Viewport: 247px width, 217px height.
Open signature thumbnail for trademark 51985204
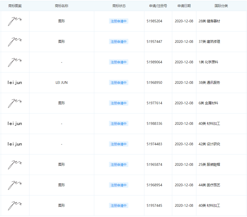point(15,21)
